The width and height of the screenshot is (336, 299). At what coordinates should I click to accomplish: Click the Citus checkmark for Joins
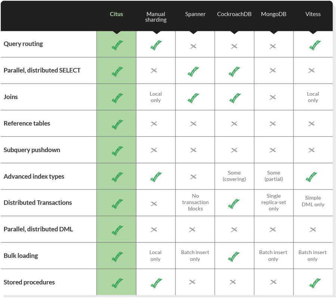coord(118,98)
